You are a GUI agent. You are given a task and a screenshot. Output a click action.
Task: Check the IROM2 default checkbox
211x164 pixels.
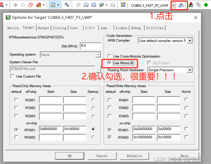[17, 137]
